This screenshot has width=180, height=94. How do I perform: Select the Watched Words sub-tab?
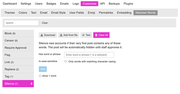tap(146, 13)
